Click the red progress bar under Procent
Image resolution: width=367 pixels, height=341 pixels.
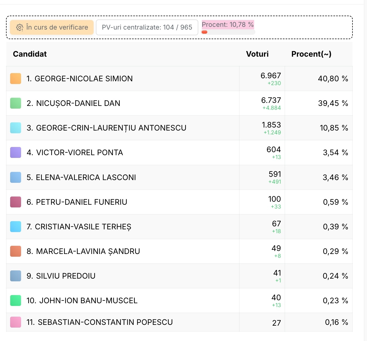205,32
